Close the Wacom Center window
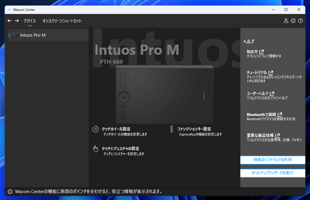310x200 pixels. click(299, 10)
